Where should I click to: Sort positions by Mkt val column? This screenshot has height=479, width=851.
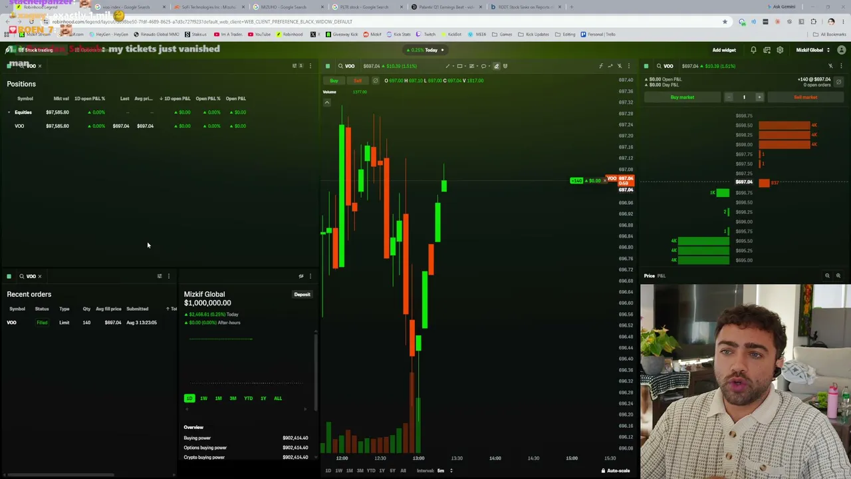(61, 98)
